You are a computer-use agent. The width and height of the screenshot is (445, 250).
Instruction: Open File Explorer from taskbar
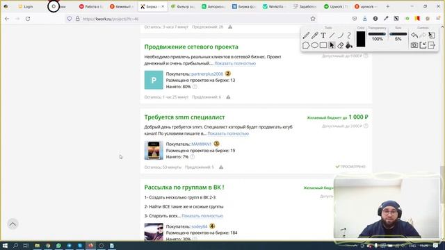pos(37,245)
